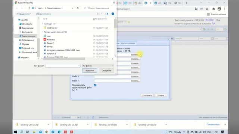The height and width of the screenshot is (134, 239).
Task: Click the Відкрити button
Action: click(90, 70)
